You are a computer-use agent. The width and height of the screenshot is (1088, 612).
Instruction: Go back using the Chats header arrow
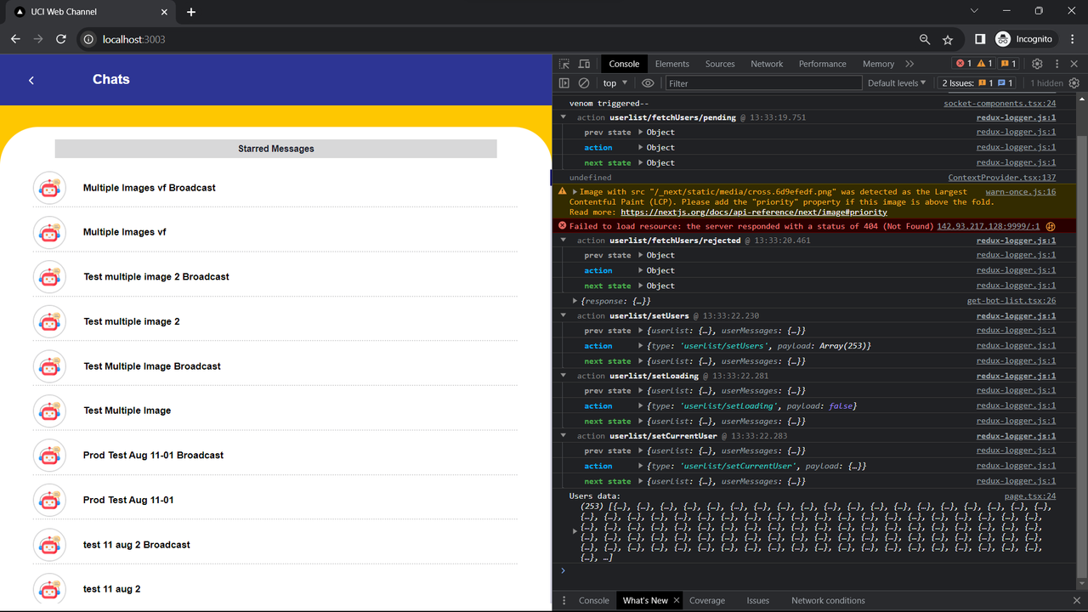31,80
